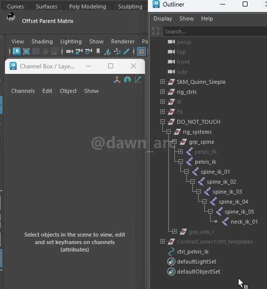Click transform icon beside DO_NOT_TOUCH
This screenshot has width=267, height=289.
click(171, 122)
